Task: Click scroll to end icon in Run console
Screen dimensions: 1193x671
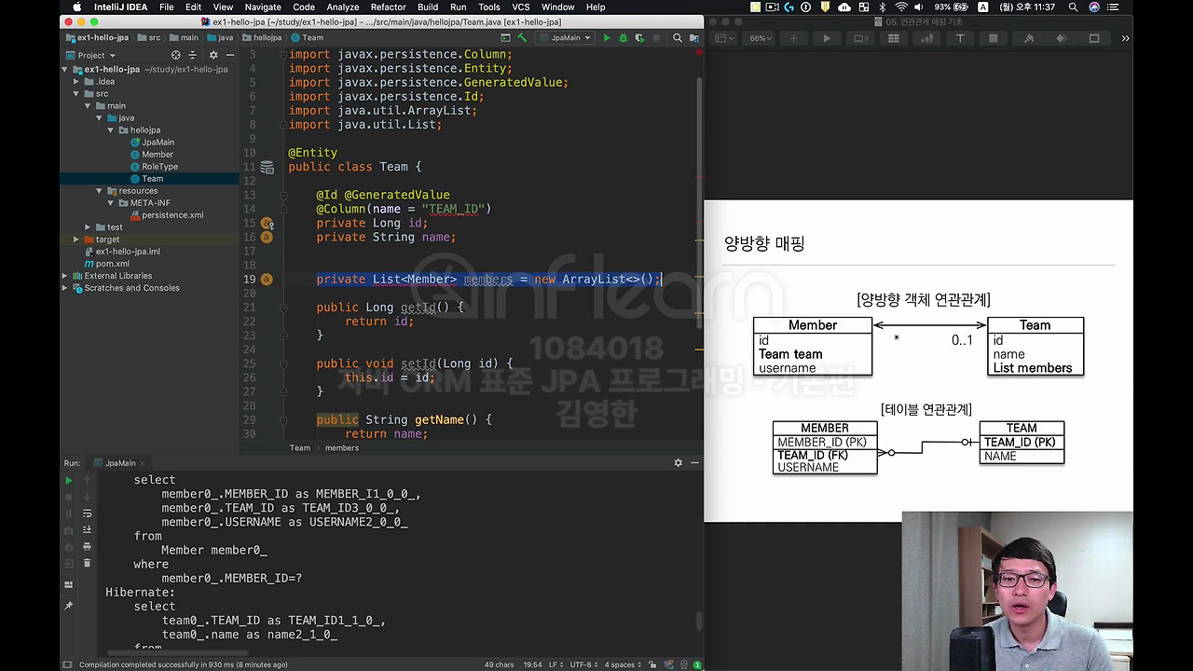Action: click(88, 530)
